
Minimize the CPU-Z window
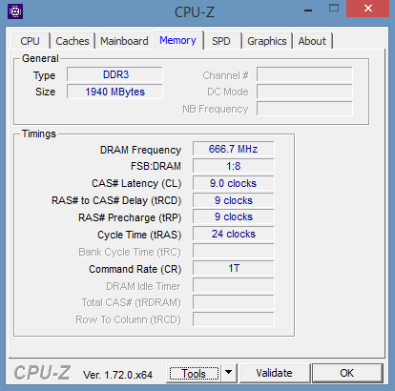[x=307, y=10]
